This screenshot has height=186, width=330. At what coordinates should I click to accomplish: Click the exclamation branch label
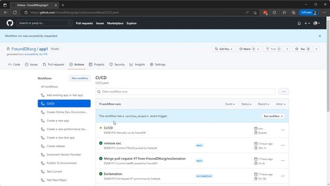(204, 176)
